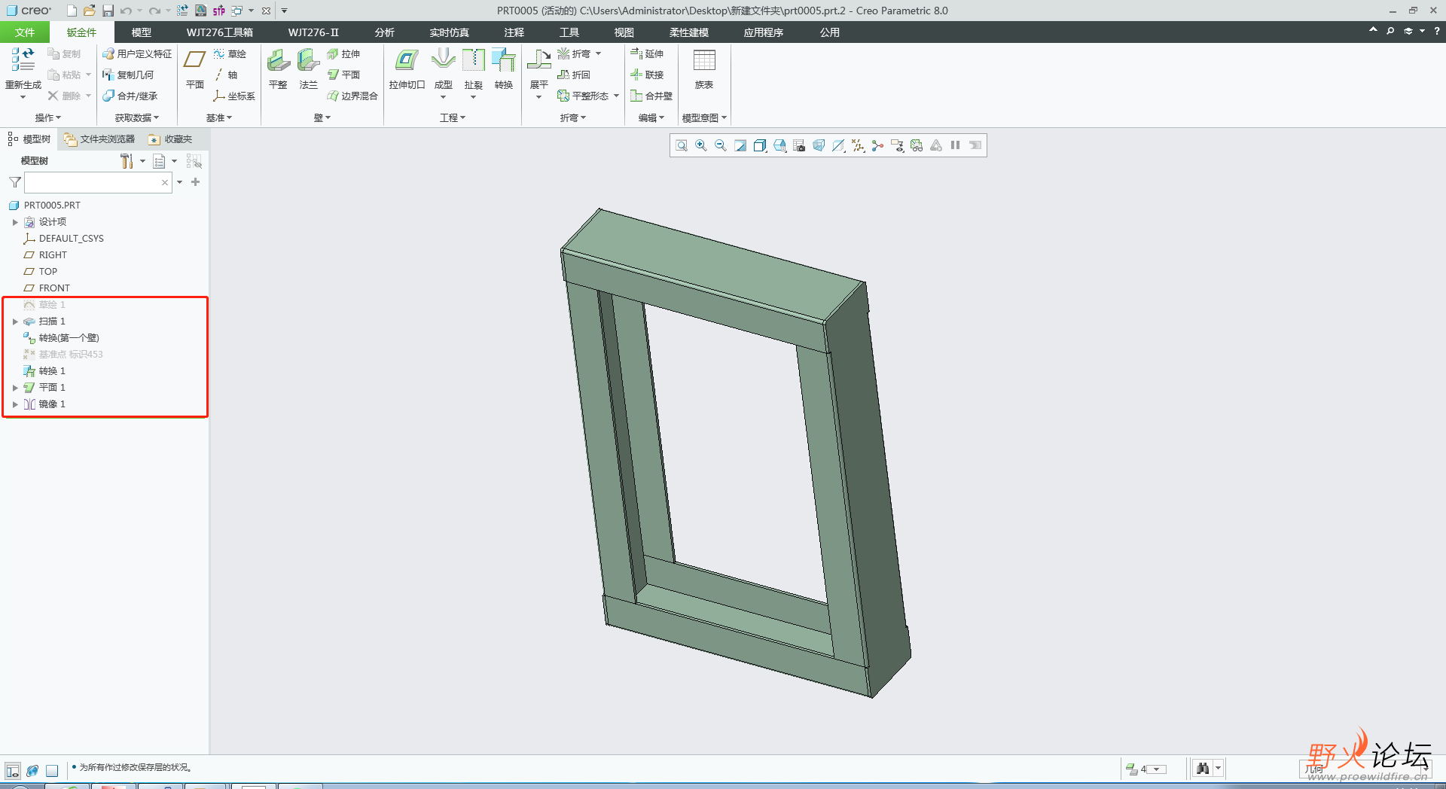The height and width of the screenshot is (789, 1446).
Task: Open the 文件夹浏览器 tab
Action: pos(99,139)
